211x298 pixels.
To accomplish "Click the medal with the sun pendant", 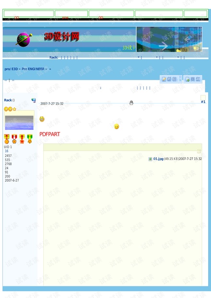I will 7,139.
